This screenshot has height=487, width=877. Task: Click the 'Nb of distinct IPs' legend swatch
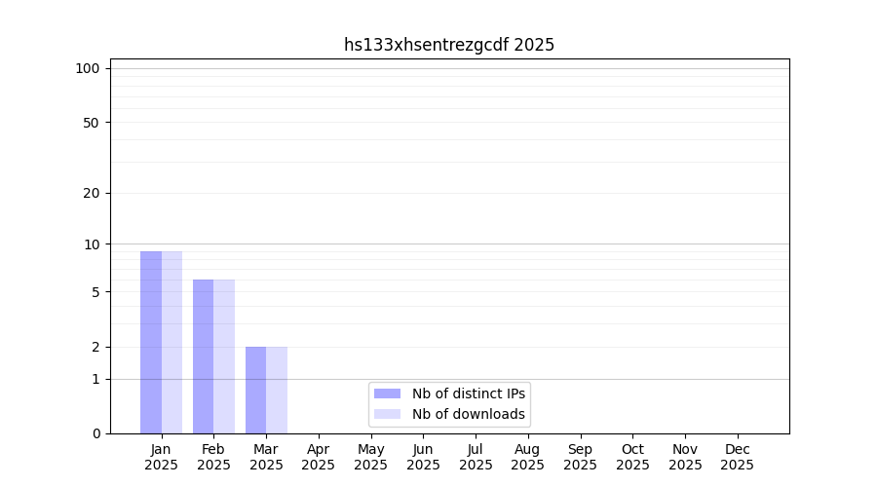pos(387,393)
